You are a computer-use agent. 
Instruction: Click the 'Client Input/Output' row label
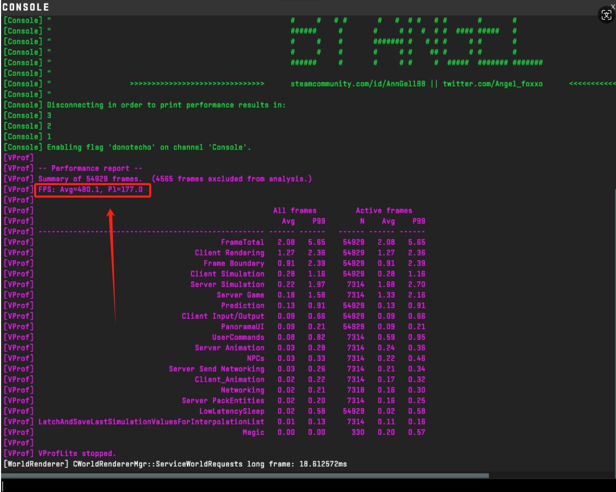click(x=223, y=316)
